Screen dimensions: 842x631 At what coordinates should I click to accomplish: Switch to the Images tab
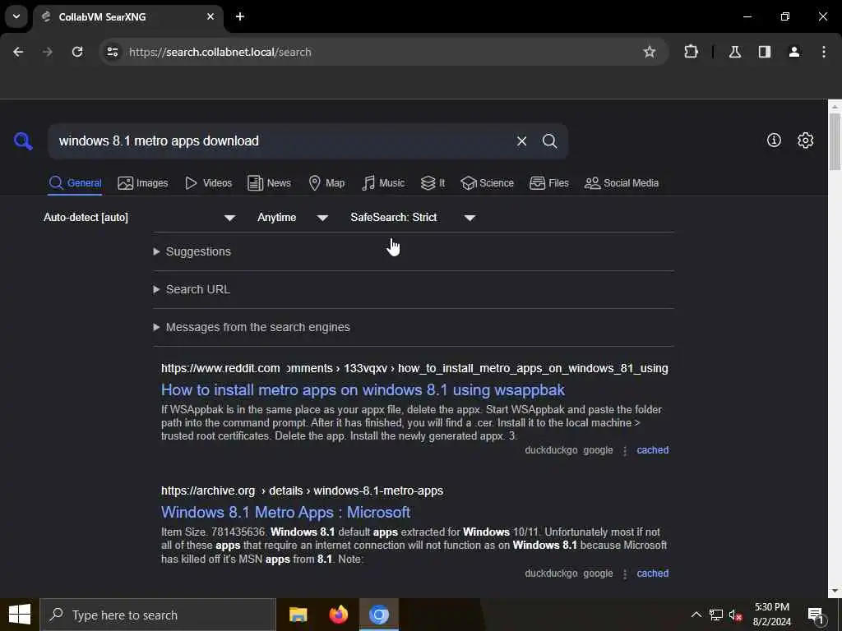pos(143,183)
